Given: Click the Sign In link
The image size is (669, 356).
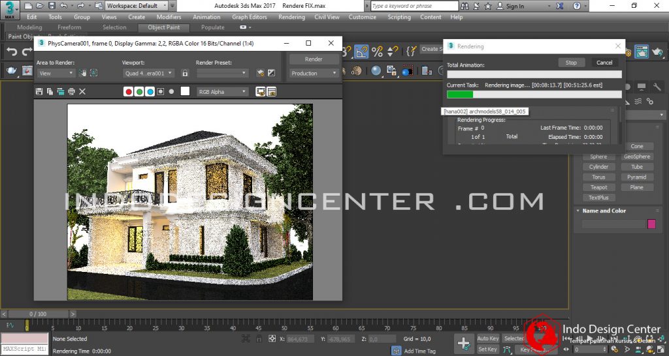Looking at the screenshot, I should pyautogui.click(x=515, y=6).
